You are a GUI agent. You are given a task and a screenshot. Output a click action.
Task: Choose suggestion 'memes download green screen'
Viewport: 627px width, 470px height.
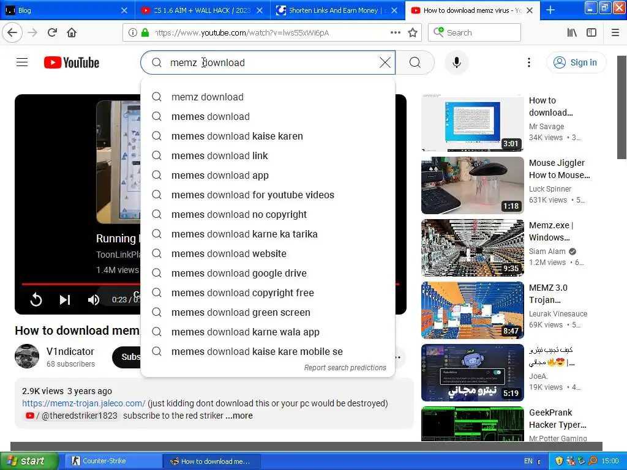coord(268,312)
